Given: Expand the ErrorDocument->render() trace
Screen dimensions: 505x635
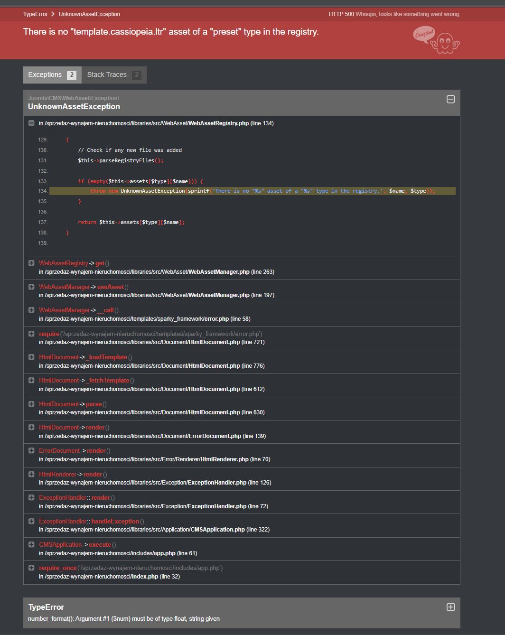Looking at the screenshot, I should tap(31, 450).
